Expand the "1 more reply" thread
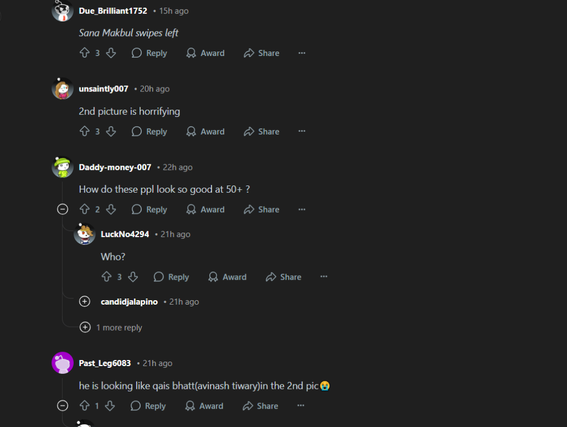 pos(85,327)
